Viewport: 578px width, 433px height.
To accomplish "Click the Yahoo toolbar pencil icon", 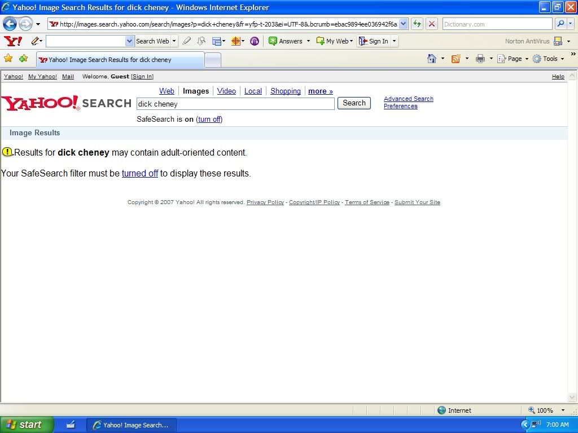I will tap(35, 41).
